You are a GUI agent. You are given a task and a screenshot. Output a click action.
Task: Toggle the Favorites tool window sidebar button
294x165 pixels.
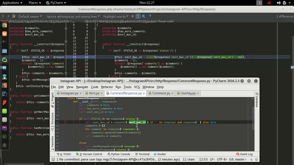52,143
